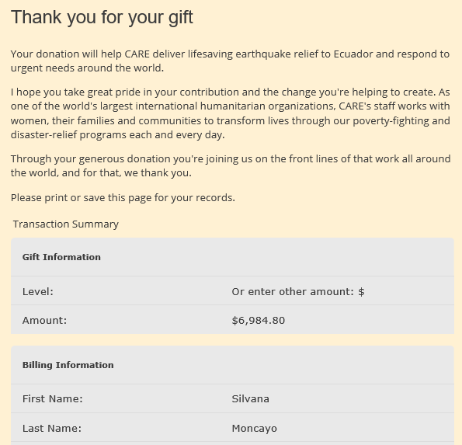The height and width of the screenshot is (445, 462).
Task: Click the donation amount $6,984.80
Action: pos(258,320)
